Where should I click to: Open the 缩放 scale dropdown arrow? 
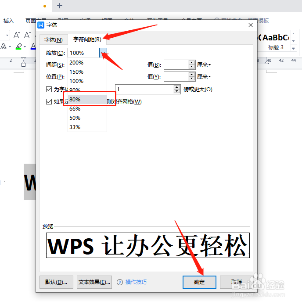(103, 53)
